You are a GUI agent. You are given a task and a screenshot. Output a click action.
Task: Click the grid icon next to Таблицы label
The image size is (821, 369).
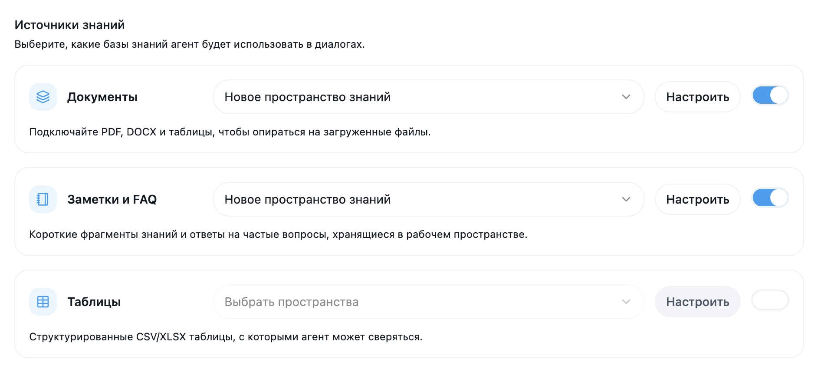(43, 301)
